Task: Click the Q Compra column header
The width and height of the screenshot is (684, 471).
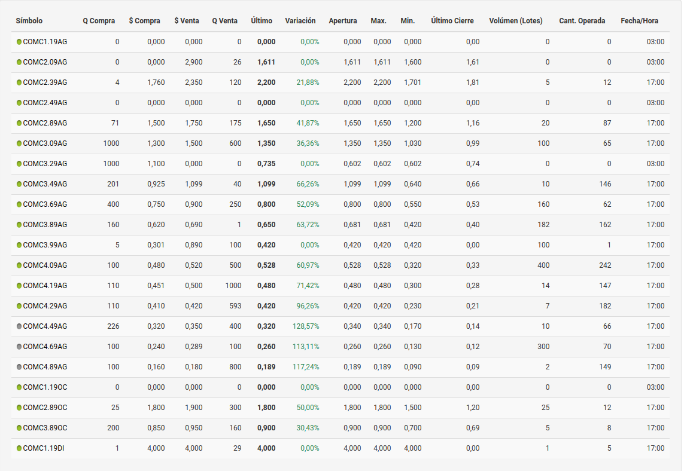Action: click(99, 21)
